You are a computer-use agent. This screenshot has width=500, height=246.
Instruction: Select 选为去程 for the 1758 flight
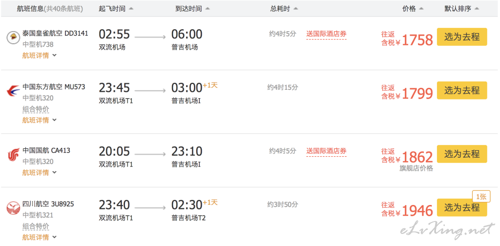coord(462,37)
